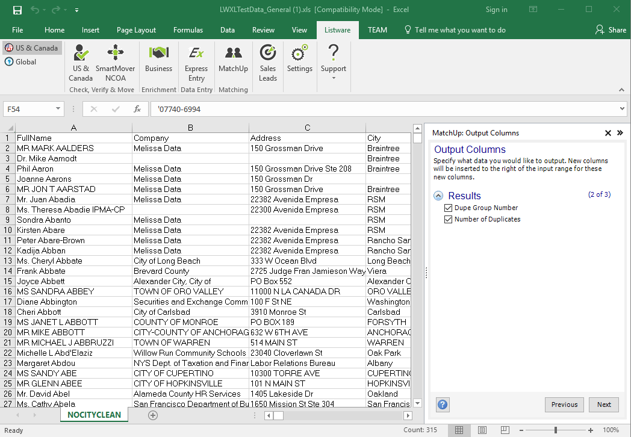Viewport: 631px width, 437px height.
Task: Click the Next button
Action: point(604,404)
